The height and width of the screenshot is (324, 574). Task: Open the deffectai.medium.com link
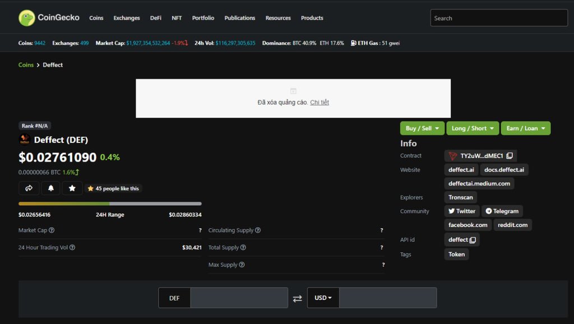coord(479,183)
